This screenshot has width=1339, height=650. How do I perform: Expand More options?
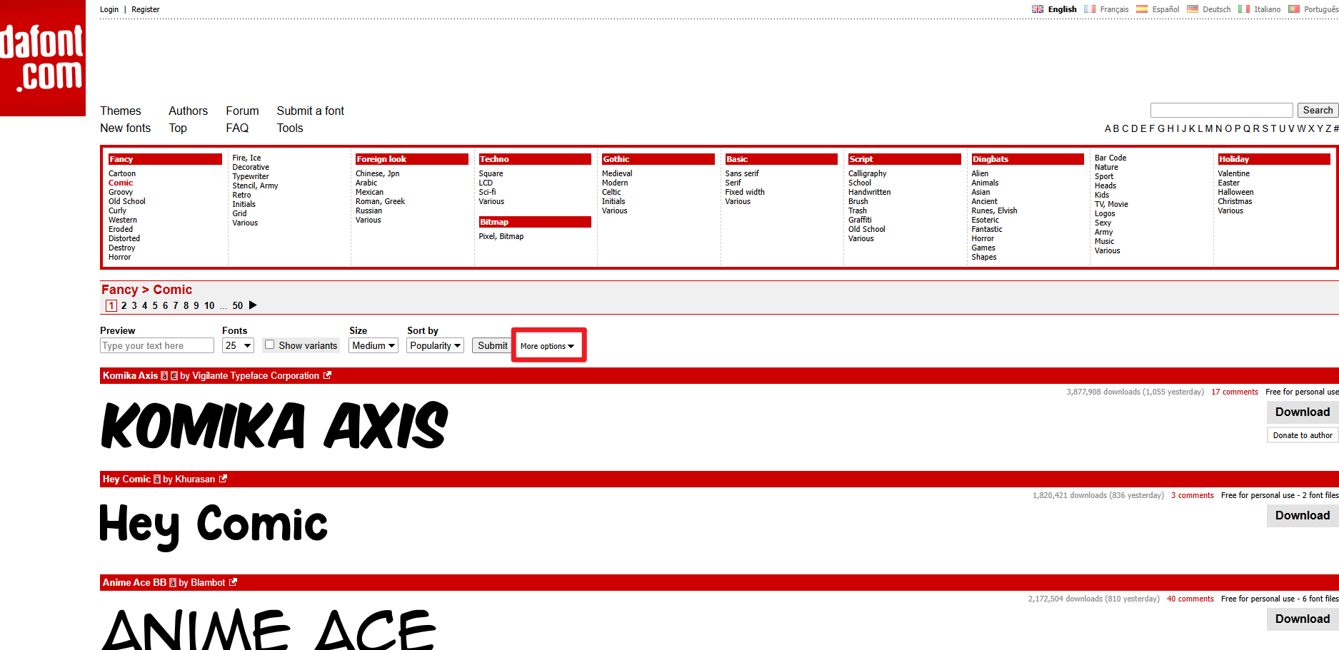tap(547, 346)
